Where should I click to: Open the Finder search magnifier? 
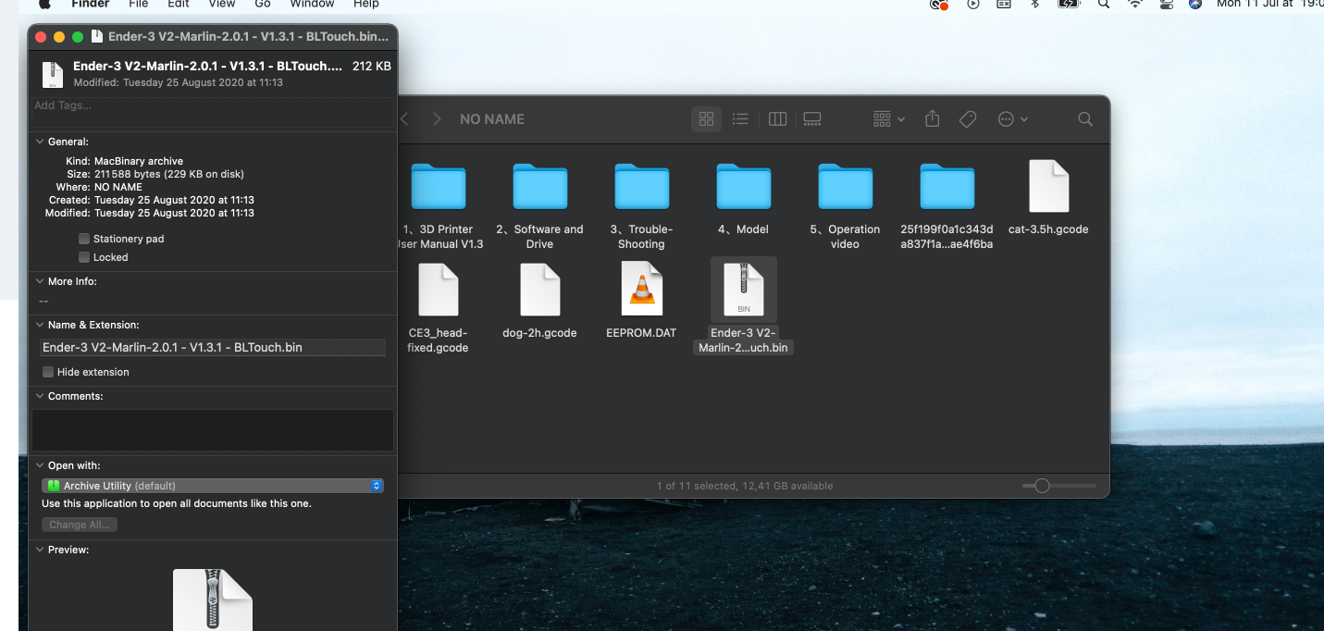click(x=1085, y=119)
